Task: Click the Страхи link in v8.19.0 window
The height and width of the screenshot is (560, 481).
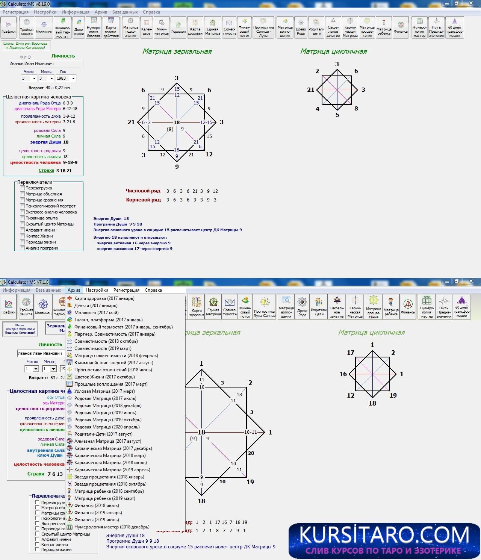Action: (46, 170)
